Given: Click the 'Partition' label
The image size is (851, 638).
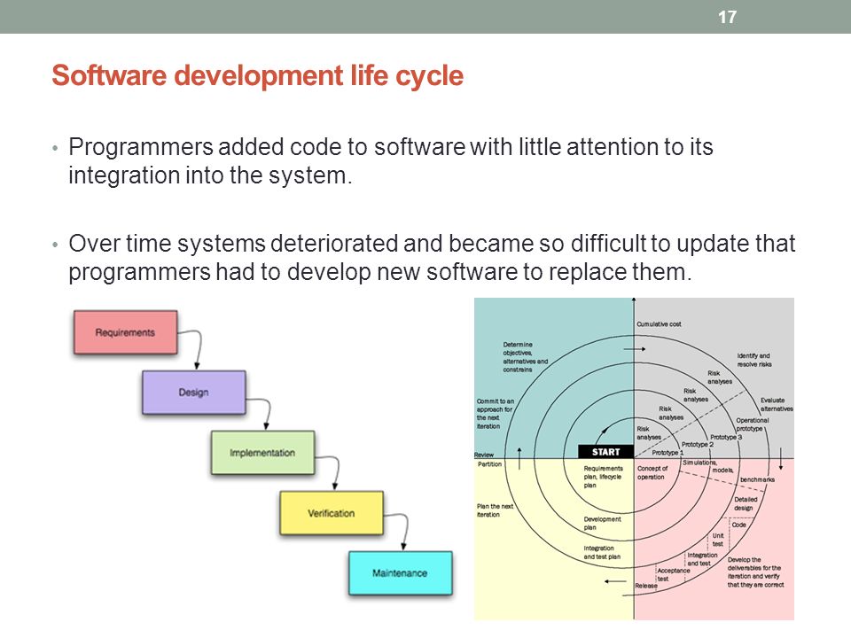Looking at the screenshot, I should (x=489, y=463).
